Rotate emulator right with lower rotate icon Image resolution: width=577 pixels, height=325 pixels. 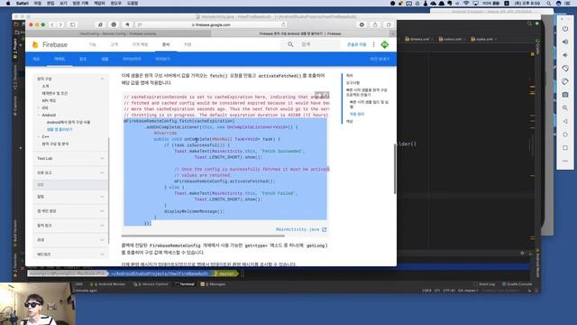point(565,81)
